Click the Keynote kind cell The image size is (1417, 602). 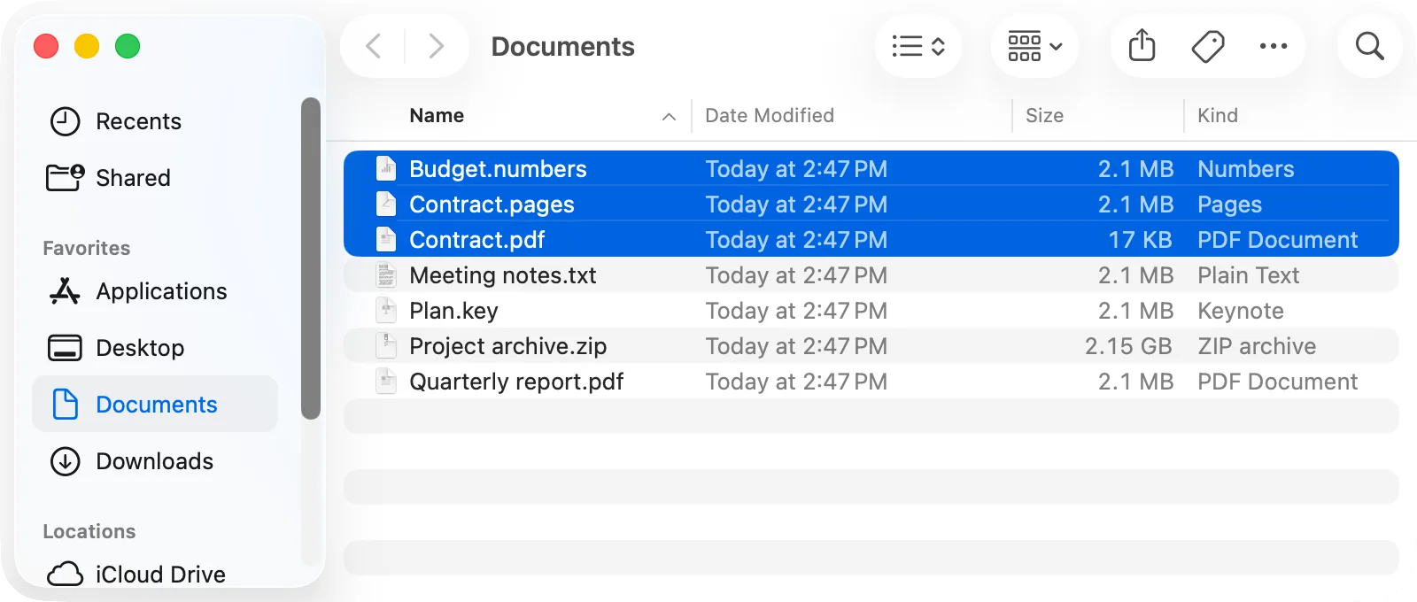click(x=1241, y=311)
